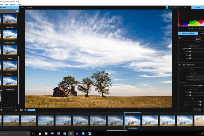Open the Window menu

13,4
